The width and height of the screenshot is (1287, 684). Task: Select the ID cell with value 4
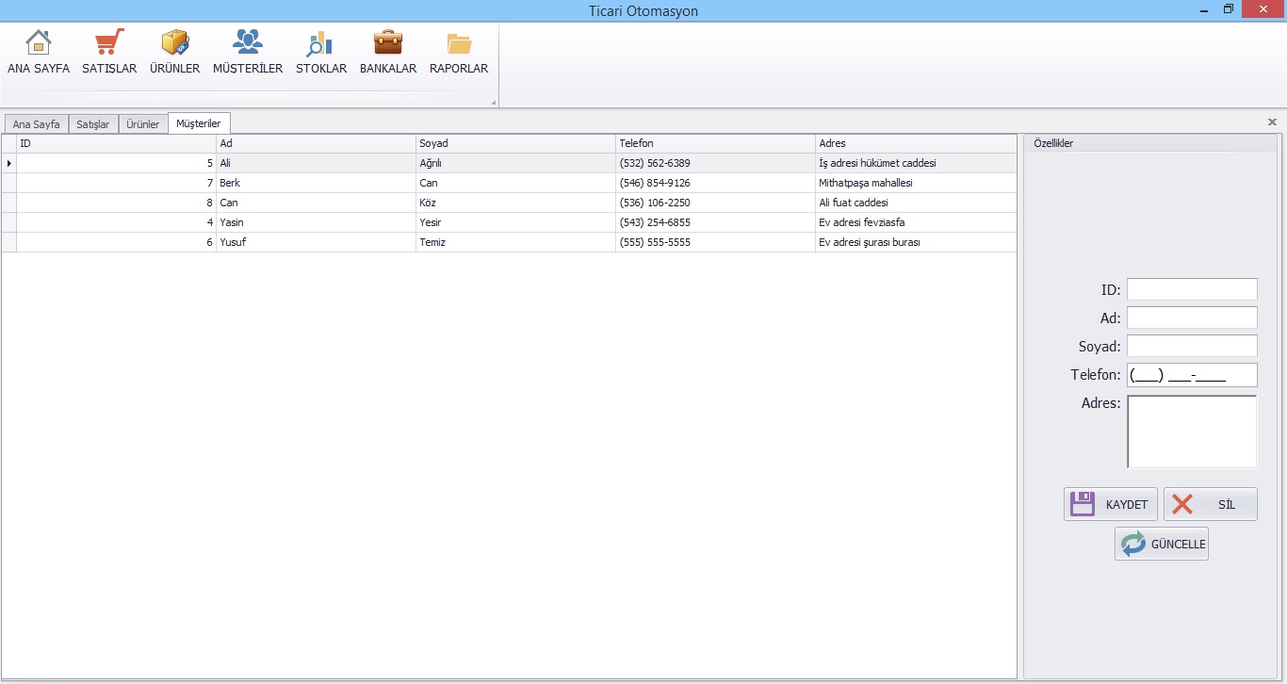pyautogui.click(x=117, y=222)
